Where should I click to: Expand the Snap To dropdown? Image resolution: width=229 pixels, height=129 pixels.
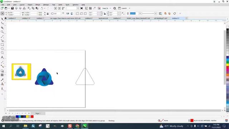coord(110,8)
